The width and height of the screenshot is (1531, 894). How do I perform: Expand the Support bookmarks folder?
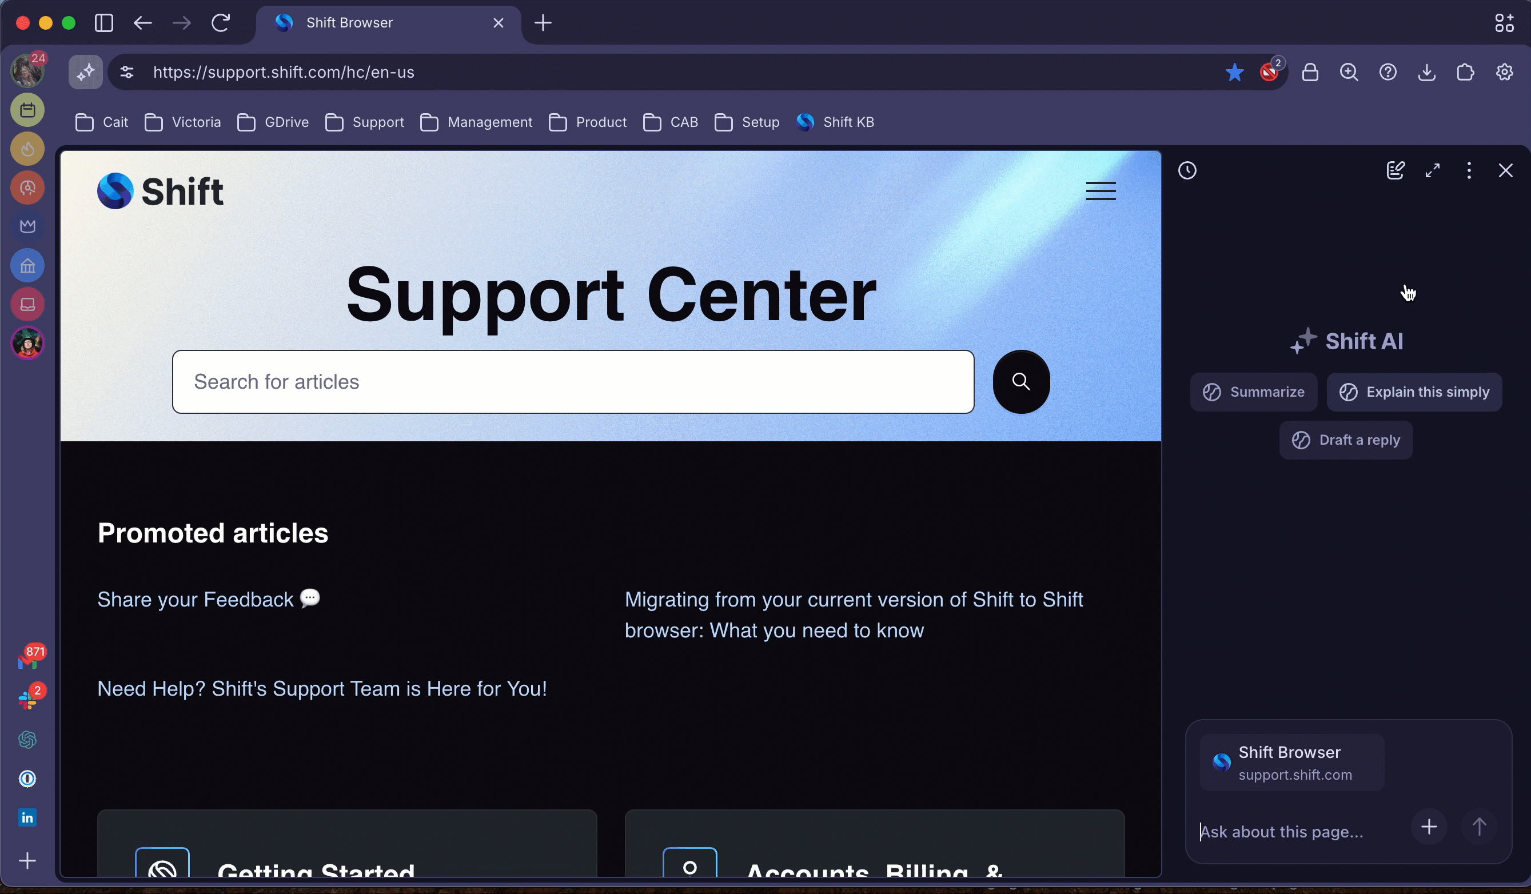[364, 122]
